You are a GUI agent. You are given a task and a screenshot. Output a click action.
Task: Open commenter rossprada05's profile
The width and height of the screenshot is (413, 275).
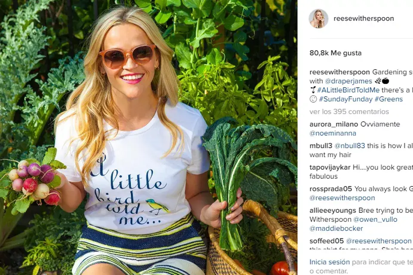click(x=330, y=189)
